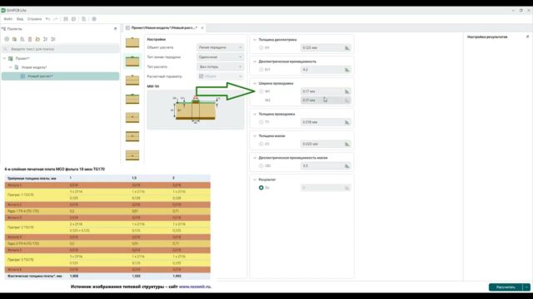This screenshot has height=299, width=533.
Task: Click the Er1 value input field
Action: coord(321,70)
